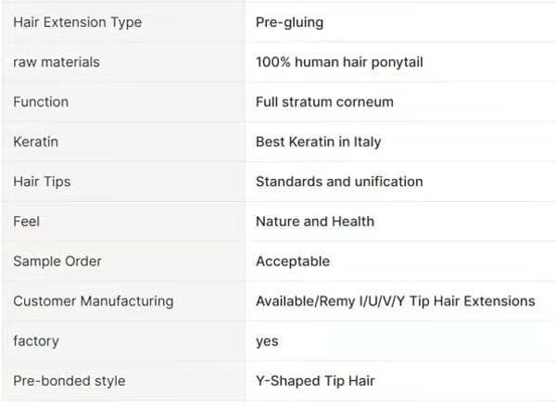The width and height of the screenshot is (556, 406).
Task: Click the 'Function' row label
Action: point(41,102)
